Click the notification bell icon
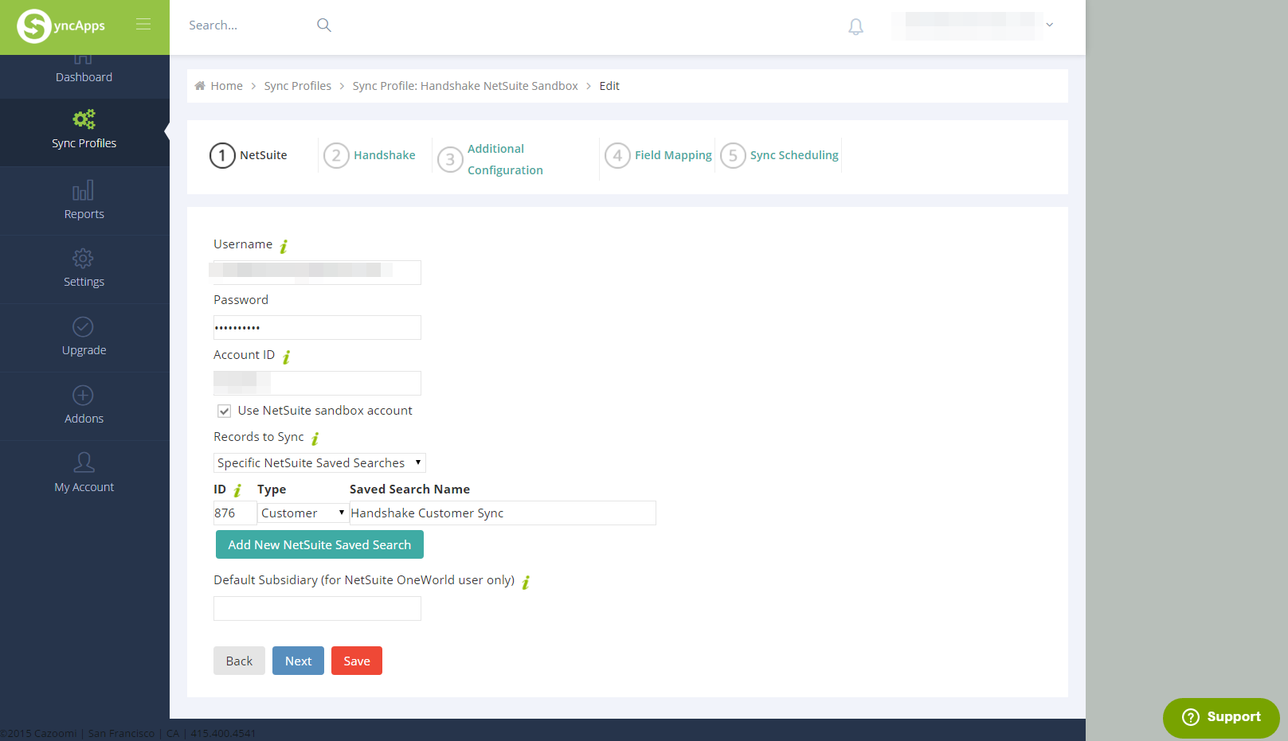 pyautogui.click(x=855, y=27)
